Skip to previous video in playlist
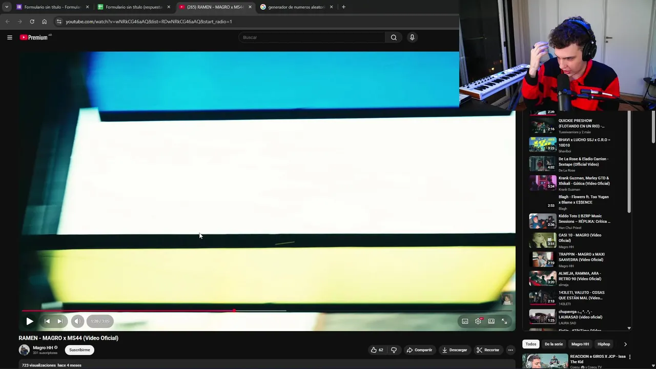The height and width of the screenshot is (369, 656). click(x=47, y=321)
